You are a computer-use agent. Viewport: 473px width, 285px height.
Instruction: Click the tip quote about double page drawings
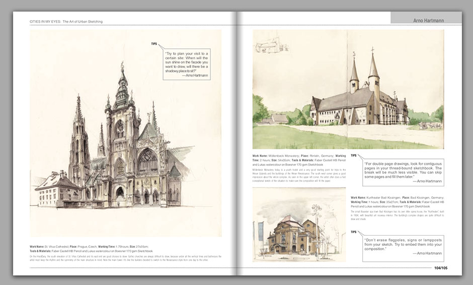pyautogui.click(x=403, y=172)
